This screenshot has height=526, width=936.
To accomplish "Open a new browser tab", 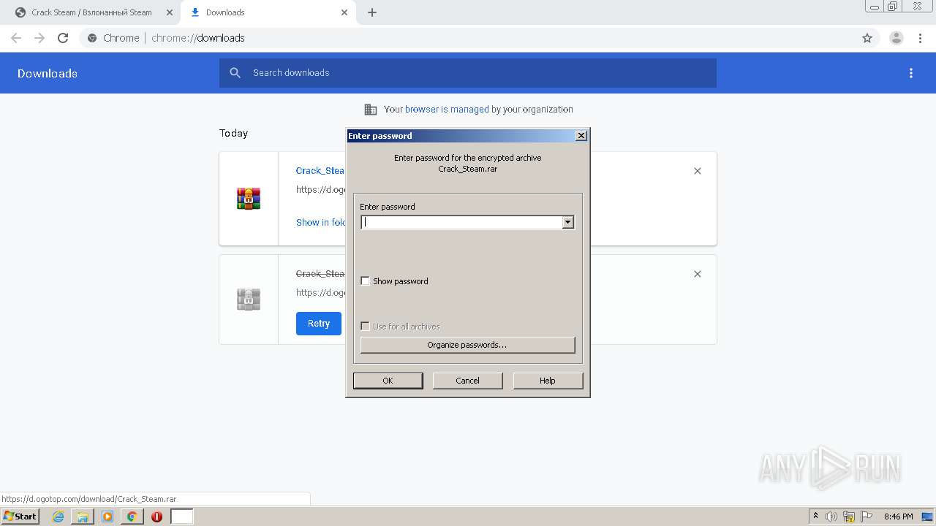I will [x=372, y=12].
